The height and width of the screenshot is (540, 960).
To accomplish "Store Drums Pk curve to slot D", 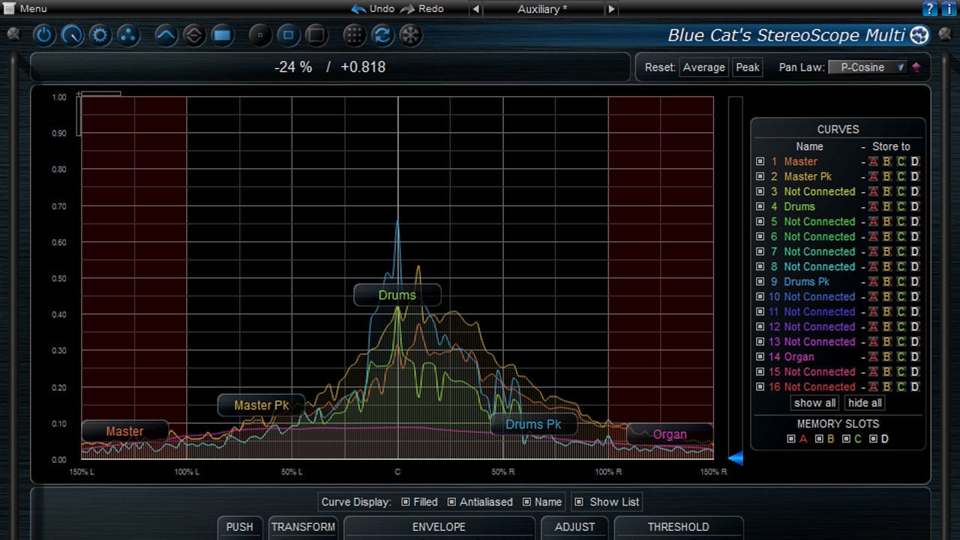I will [x=915, y=281].
